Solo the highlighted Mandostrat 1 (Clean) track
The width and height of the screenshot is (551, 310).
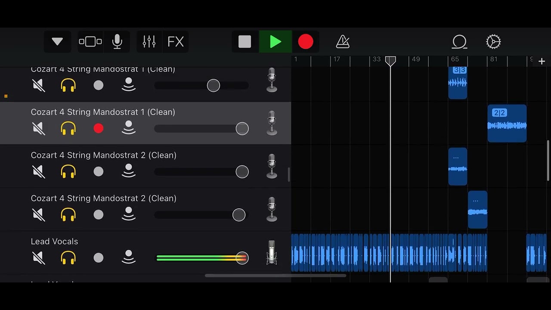[x=68, y=128]
